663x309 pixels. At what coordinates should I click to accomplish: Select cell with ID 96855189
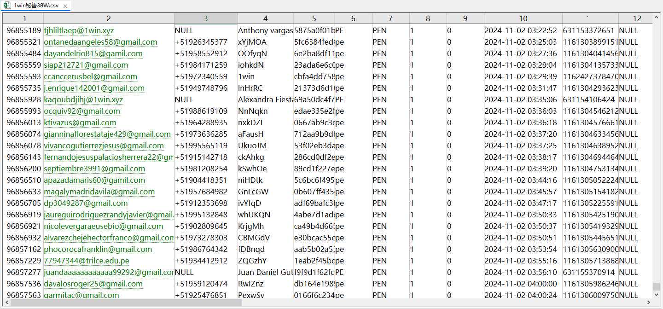(x=24, y=30)
